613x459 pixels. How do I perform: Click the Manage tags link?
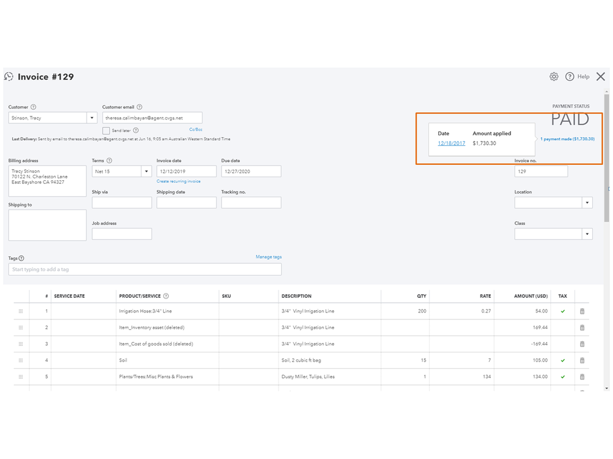tap(268, 257)
